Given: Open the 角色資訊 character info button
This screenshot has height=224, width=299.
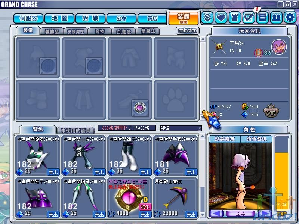Looking at the screenshot, I should pyautogui.click(x=256, y=139).
